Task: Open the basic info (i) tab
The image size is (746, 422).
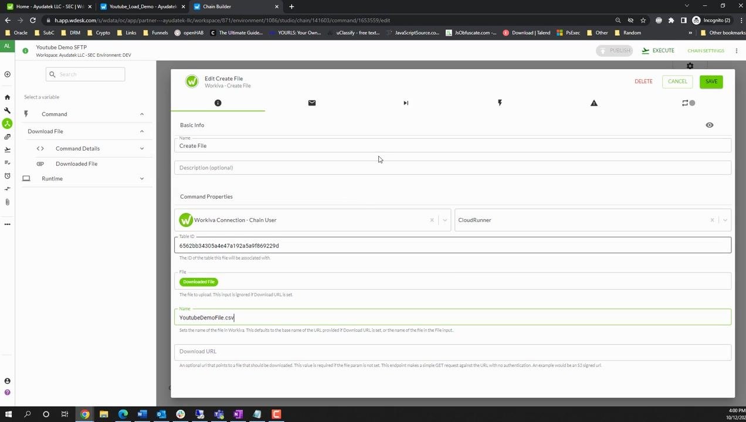Action: pos(218,103)
